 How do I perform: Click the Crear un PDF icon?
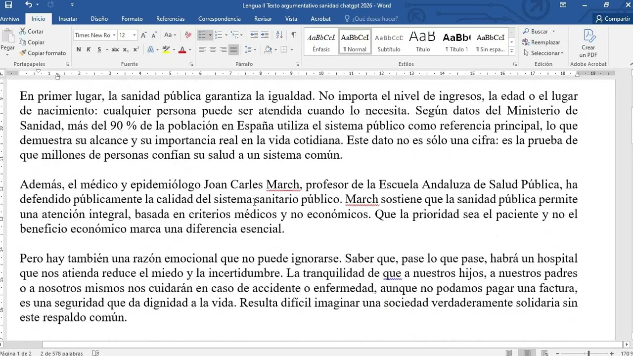588,44
